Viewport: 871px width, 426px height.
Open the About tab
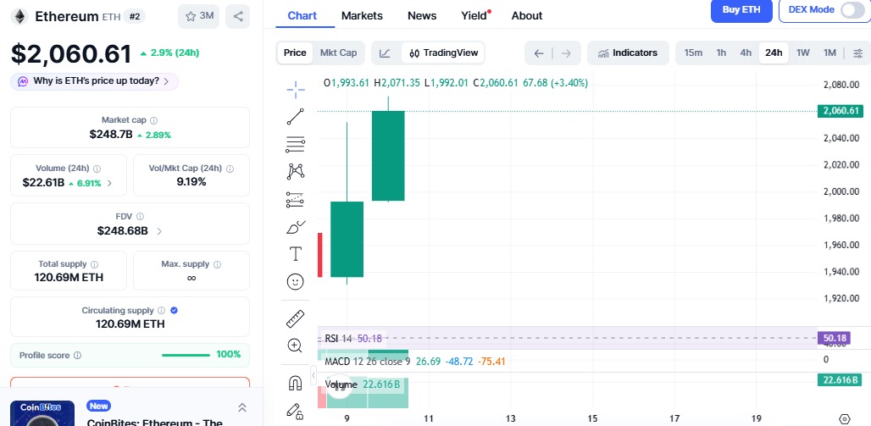[x=527, y=15]
